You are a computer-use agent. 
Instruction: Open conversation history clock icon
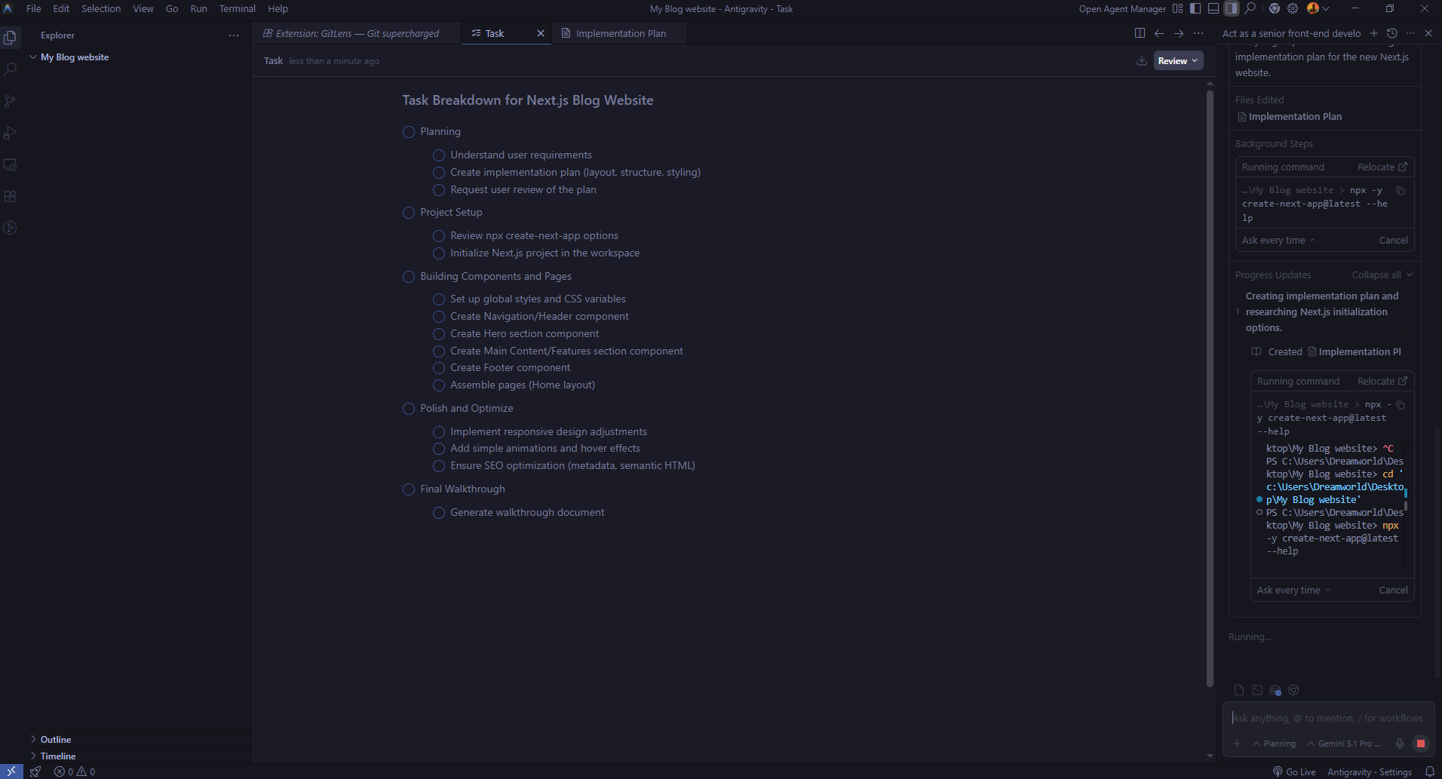coord(1392,33)
